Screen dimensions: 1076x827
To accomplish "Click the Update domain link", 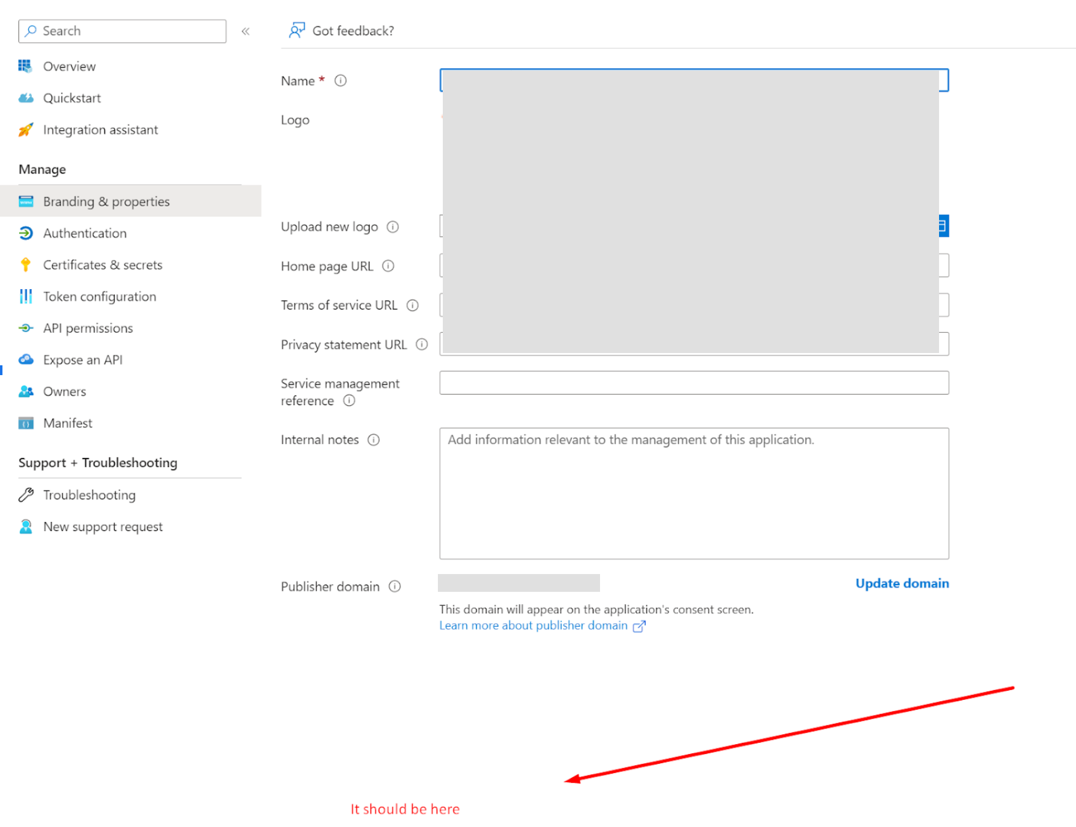I will (902, 583).
